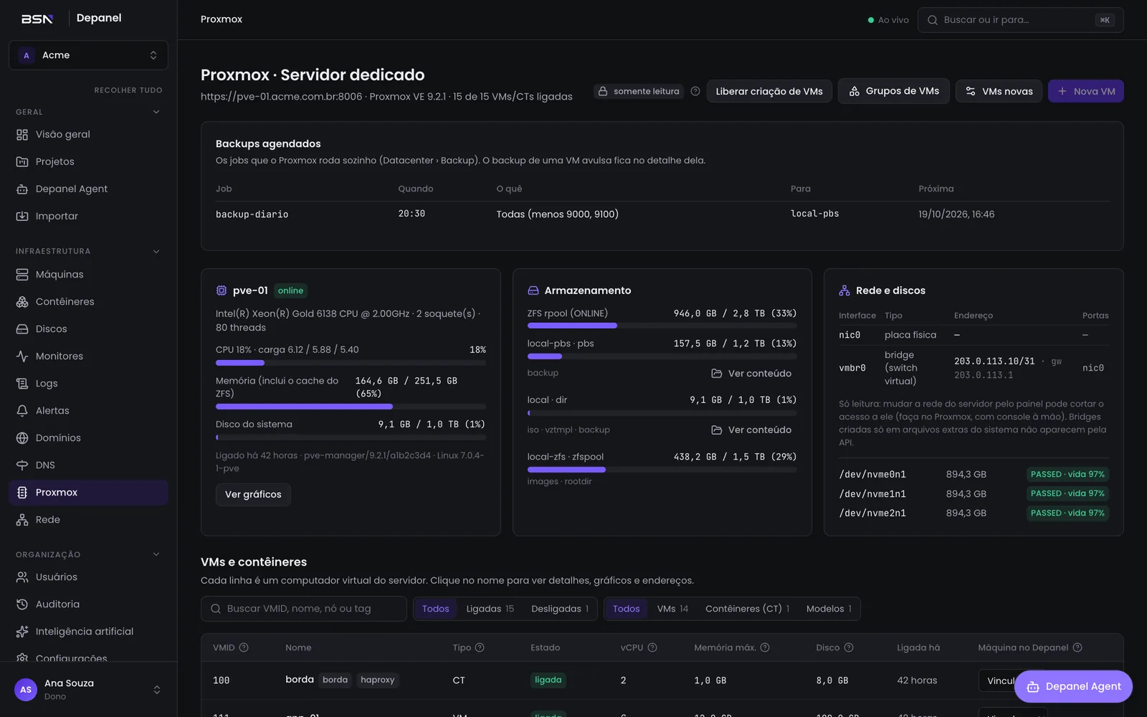Click Liberar criação de VMs button
1147x717 pixels.
769,91
